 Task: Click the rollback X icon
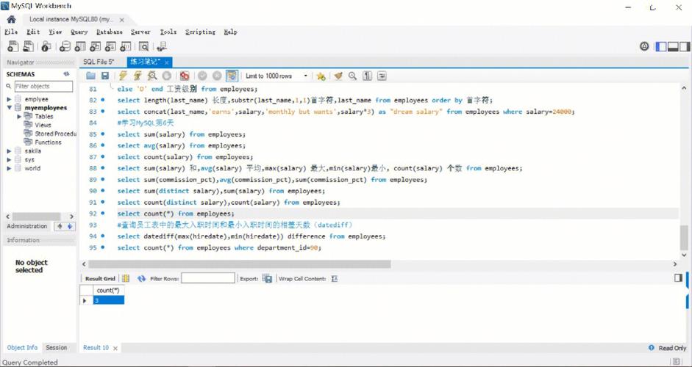[x=217, y=76]
